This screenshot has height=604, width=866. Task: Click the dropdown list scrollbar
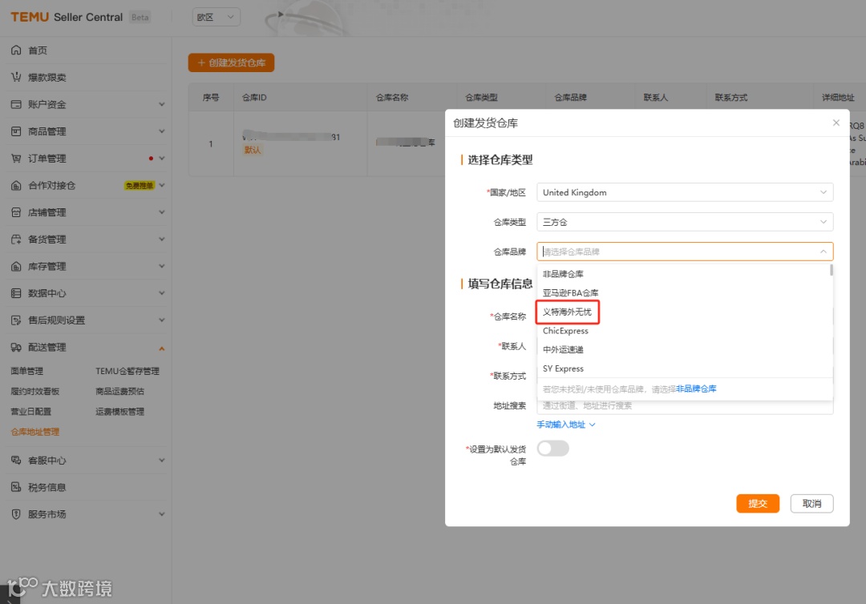tap(832, 270)
